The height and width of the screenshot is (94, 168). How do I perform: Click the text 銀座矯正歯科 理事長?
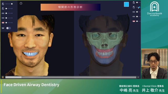point(129,86)
